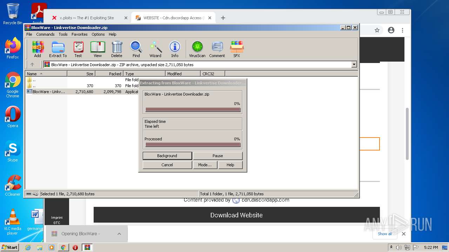Switch to the x.ploits browser tab
Screen dimensions: 449x252
87,18
